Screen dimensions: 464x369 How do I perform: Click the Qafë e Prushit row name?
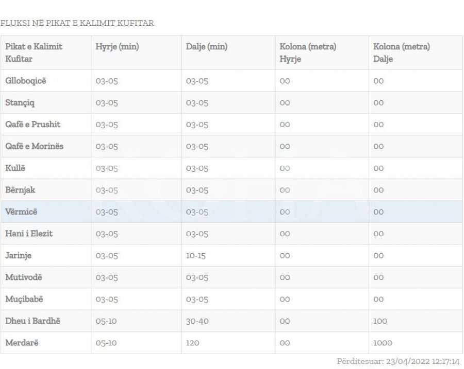click(x=32, y=125)
